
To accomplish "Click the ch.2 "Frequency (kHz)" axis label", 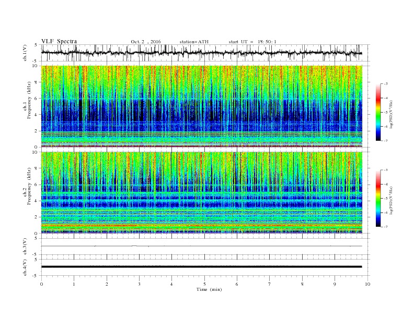I will point(29,186).
